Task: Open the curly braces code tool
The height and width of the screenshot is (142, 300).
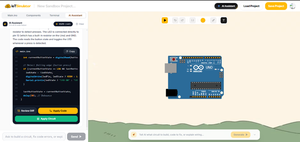Action: click(193, 20)
